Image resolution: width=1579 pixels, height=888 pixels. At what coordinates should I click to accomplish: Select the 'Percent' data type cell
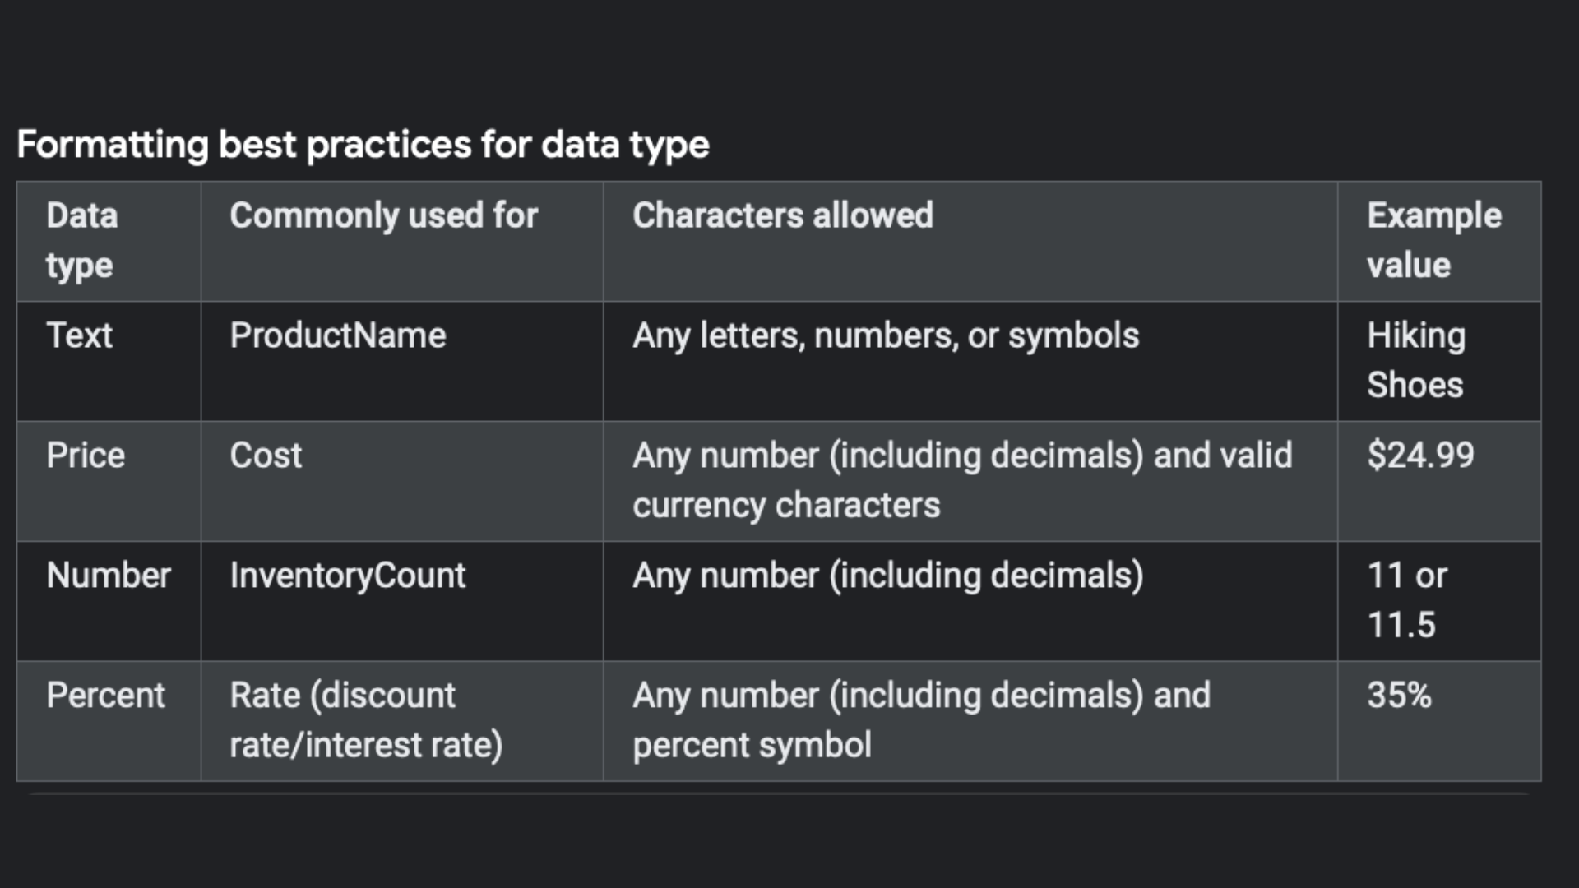109,721
